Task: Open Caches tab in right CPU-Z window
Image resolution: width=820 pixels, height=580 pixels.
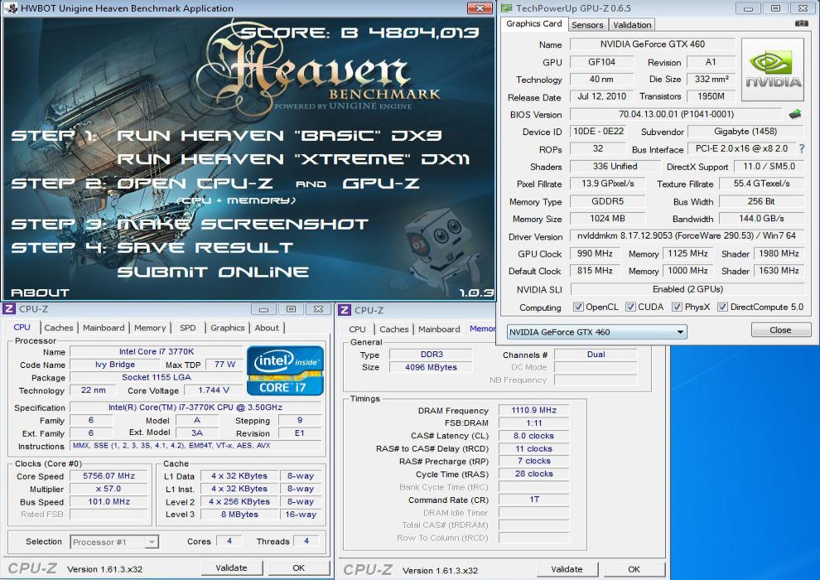Action: pos(393,329)
